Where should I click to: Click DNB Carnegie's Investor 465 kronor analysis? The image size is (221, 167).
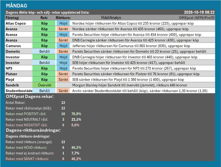135,57
